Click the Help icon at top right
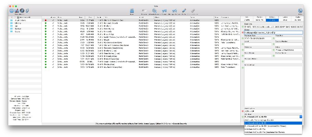The height and width of the screenshot is (137, 312). [300, 11]
